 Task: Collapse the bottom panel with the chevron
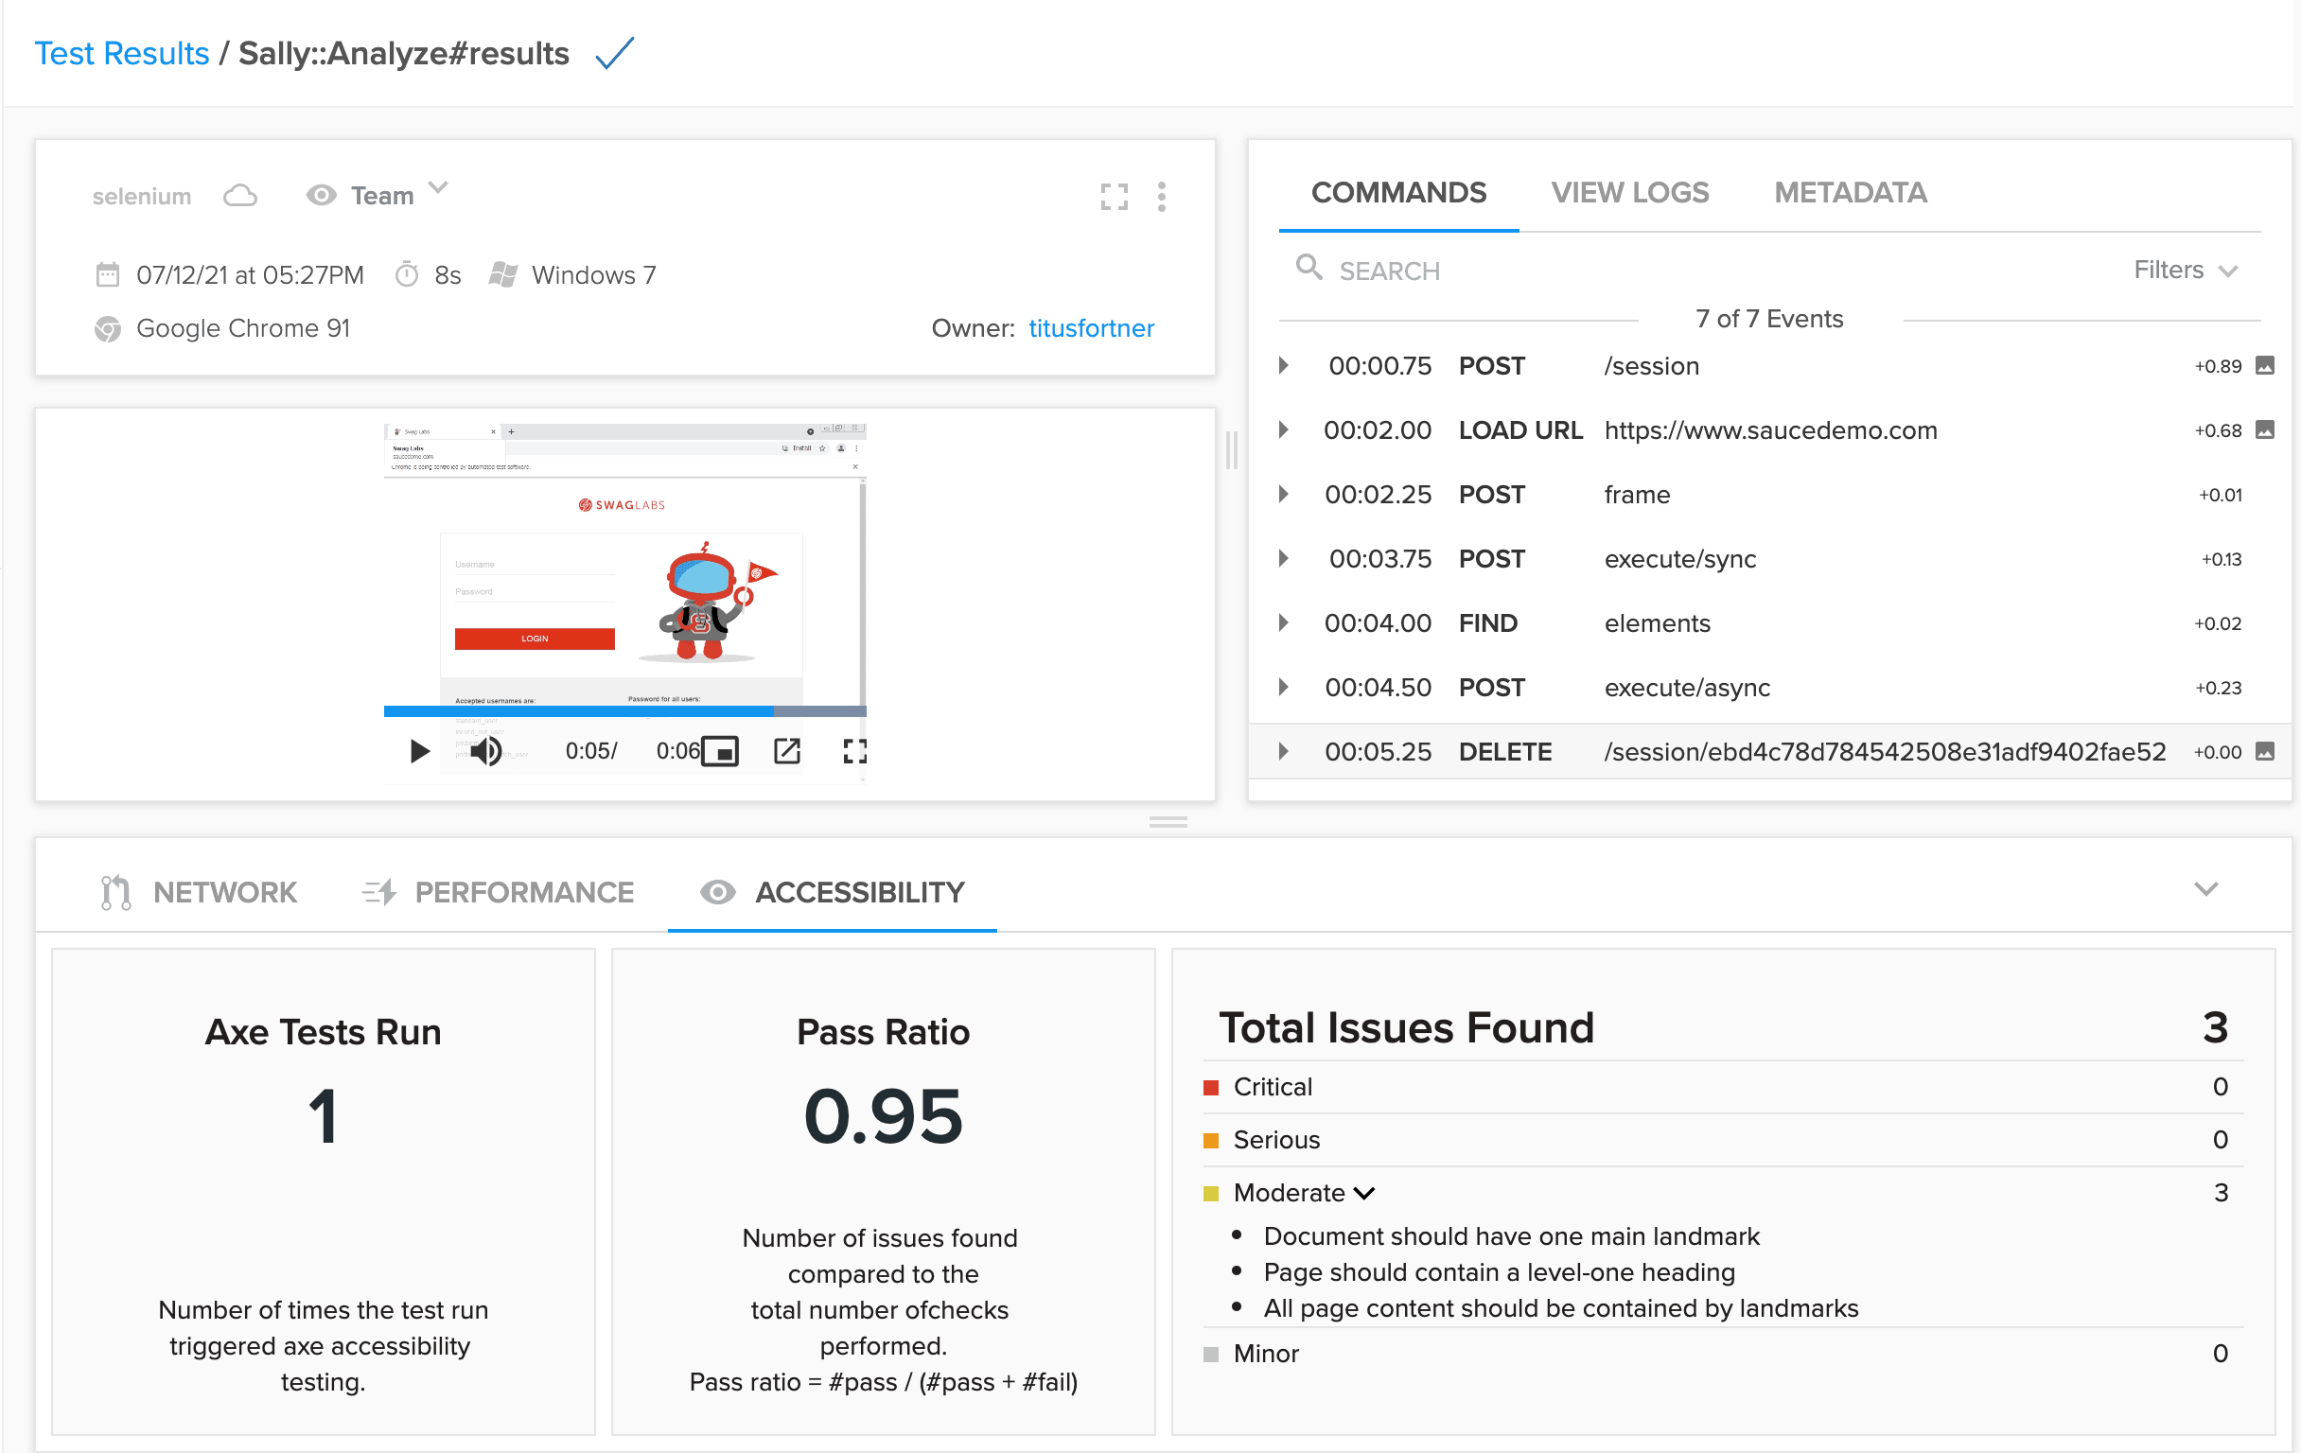tap(2204, 889)
